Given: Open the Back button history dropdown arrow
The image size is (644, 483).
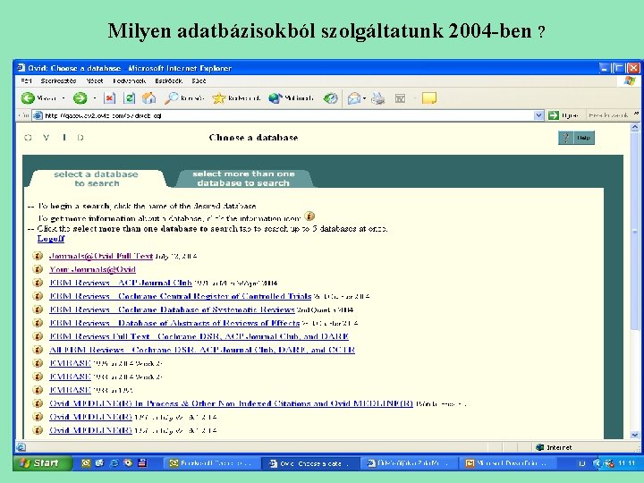Looking at the screenshot, I should [x=64, y=98].
